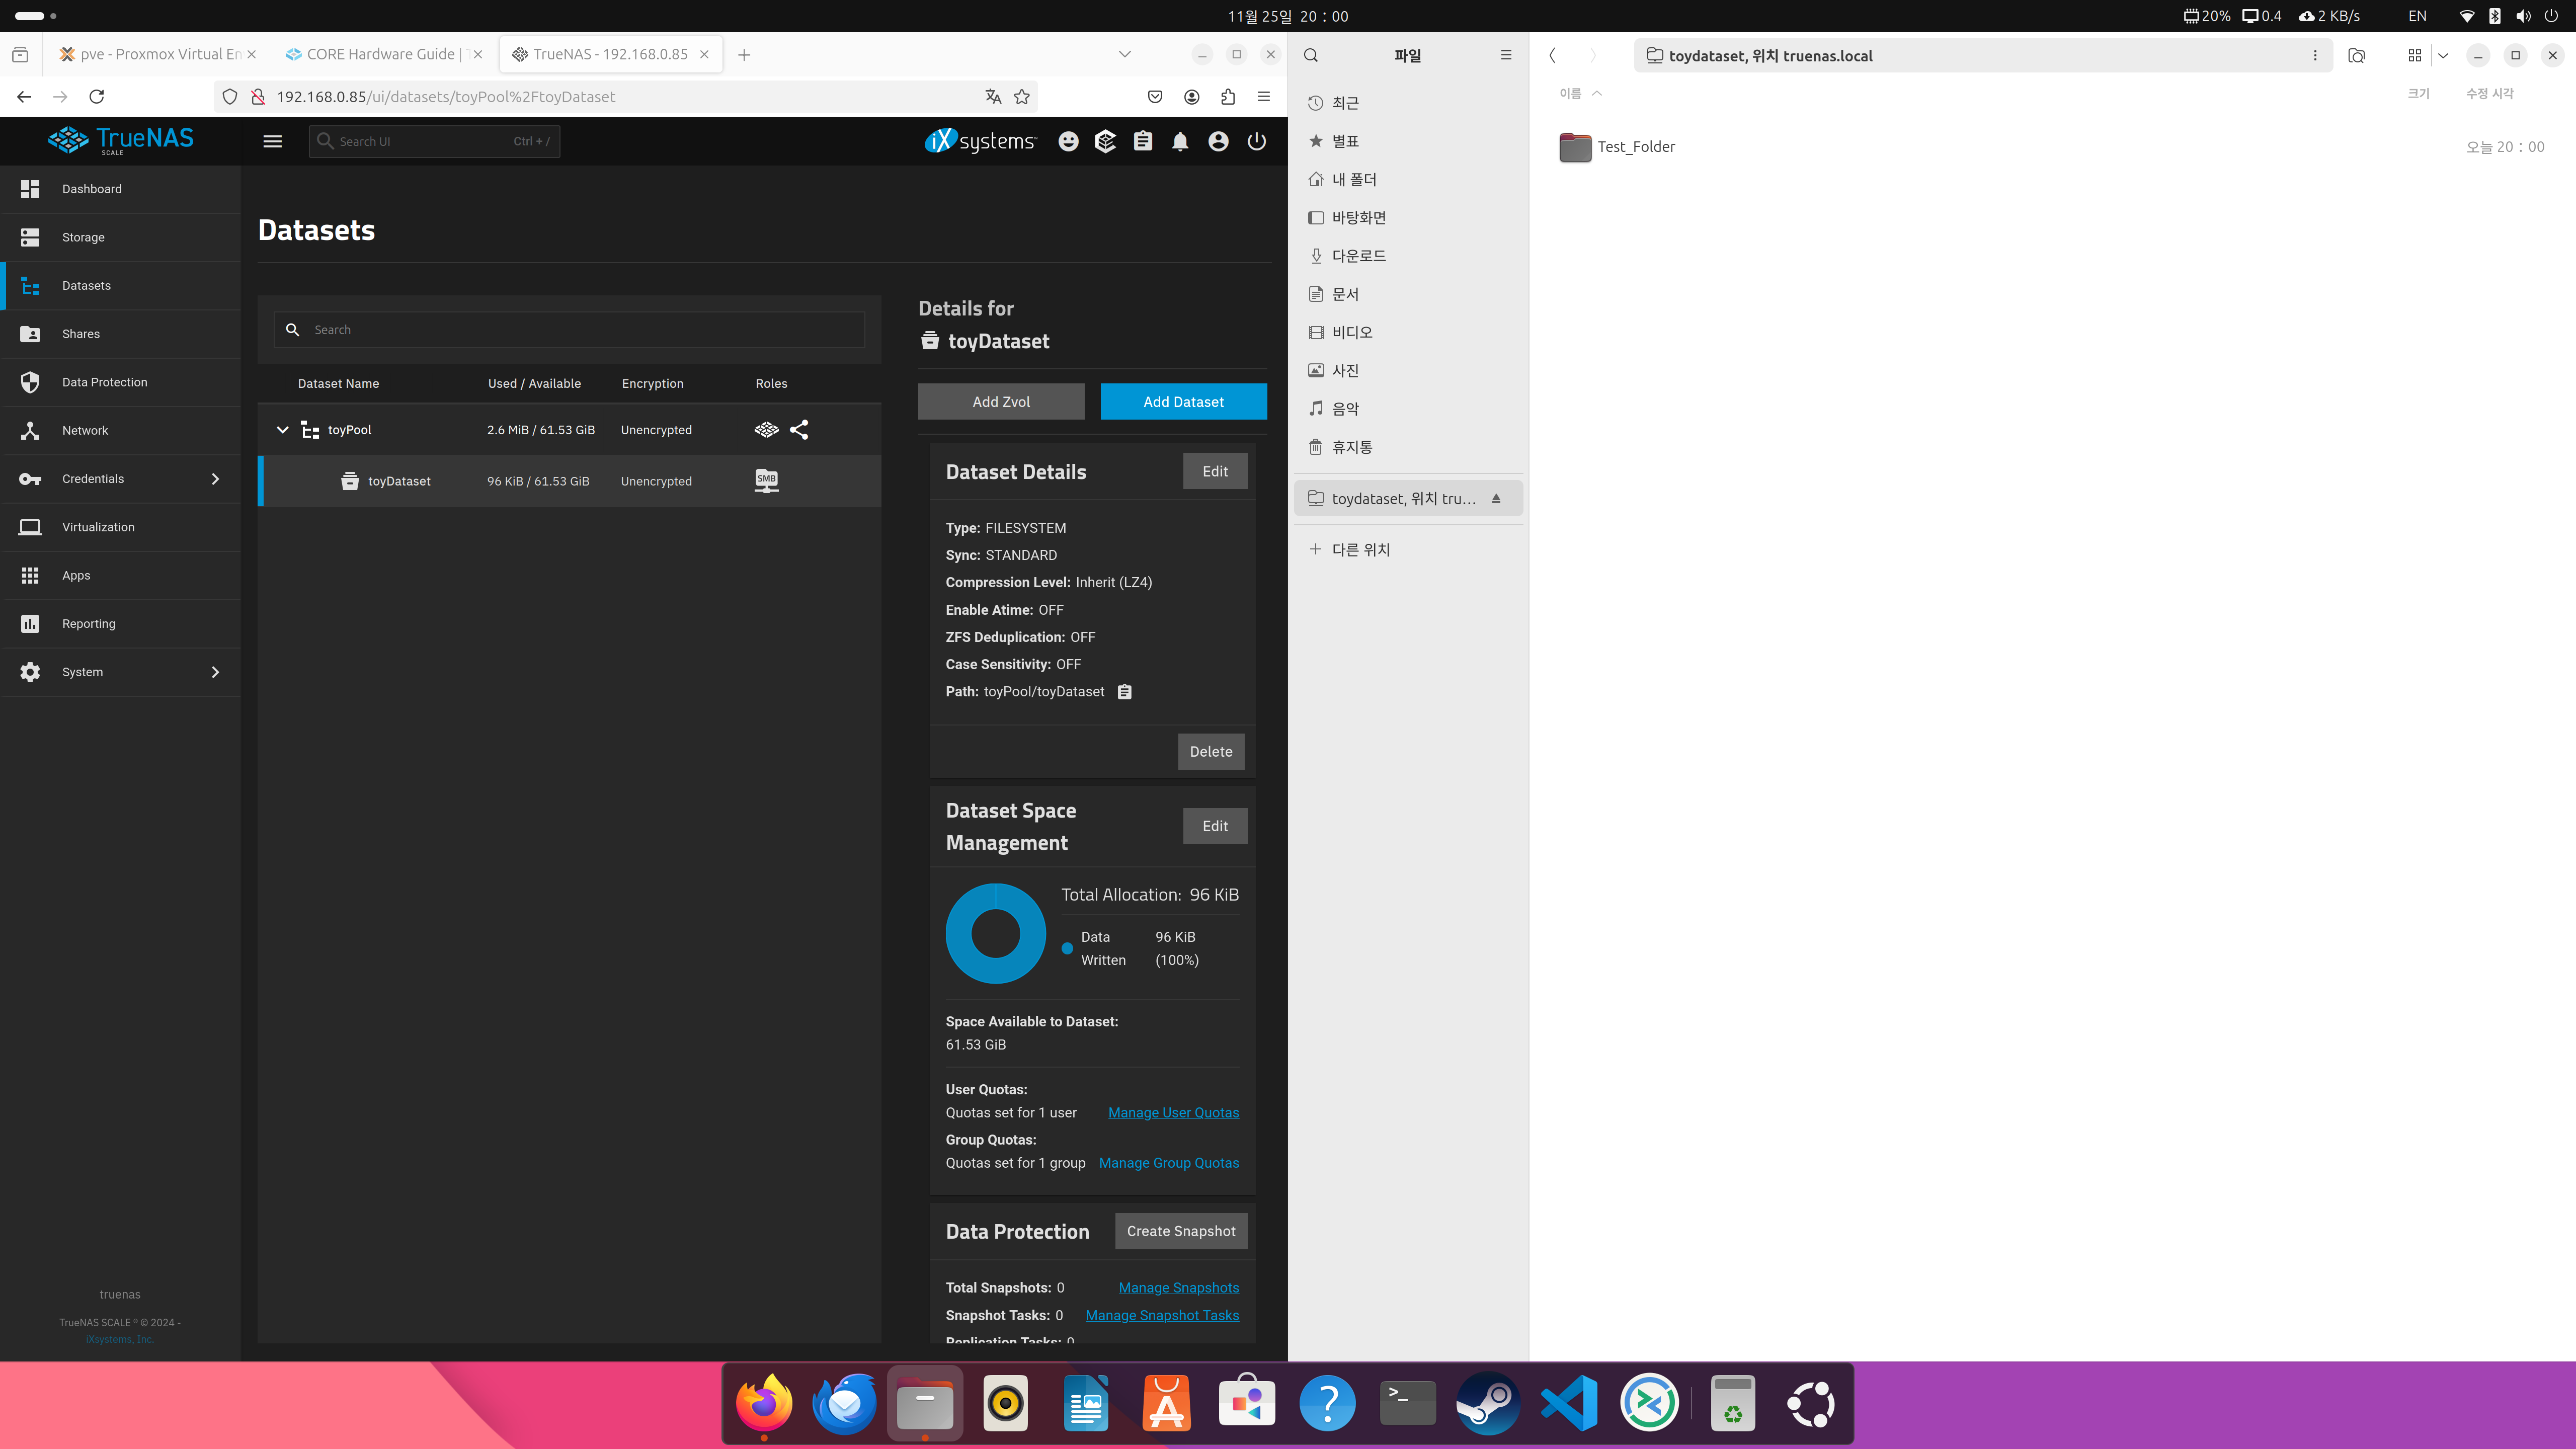Click the Firefox translate page icon

click(x=993, y=96)
